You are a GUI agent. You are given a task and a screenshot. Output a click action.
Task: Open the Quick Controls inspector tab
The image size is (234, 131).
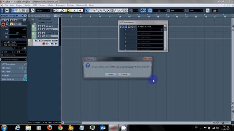click(14, 79)
